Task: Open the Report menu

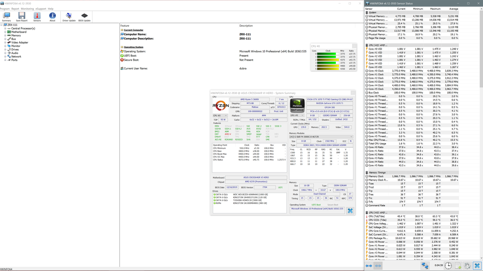Action: (x=15, y=9)
